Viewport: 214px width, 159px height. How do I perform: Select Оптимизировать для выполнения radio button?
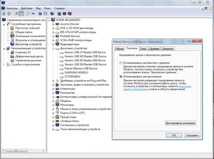[x=121, y=77]
